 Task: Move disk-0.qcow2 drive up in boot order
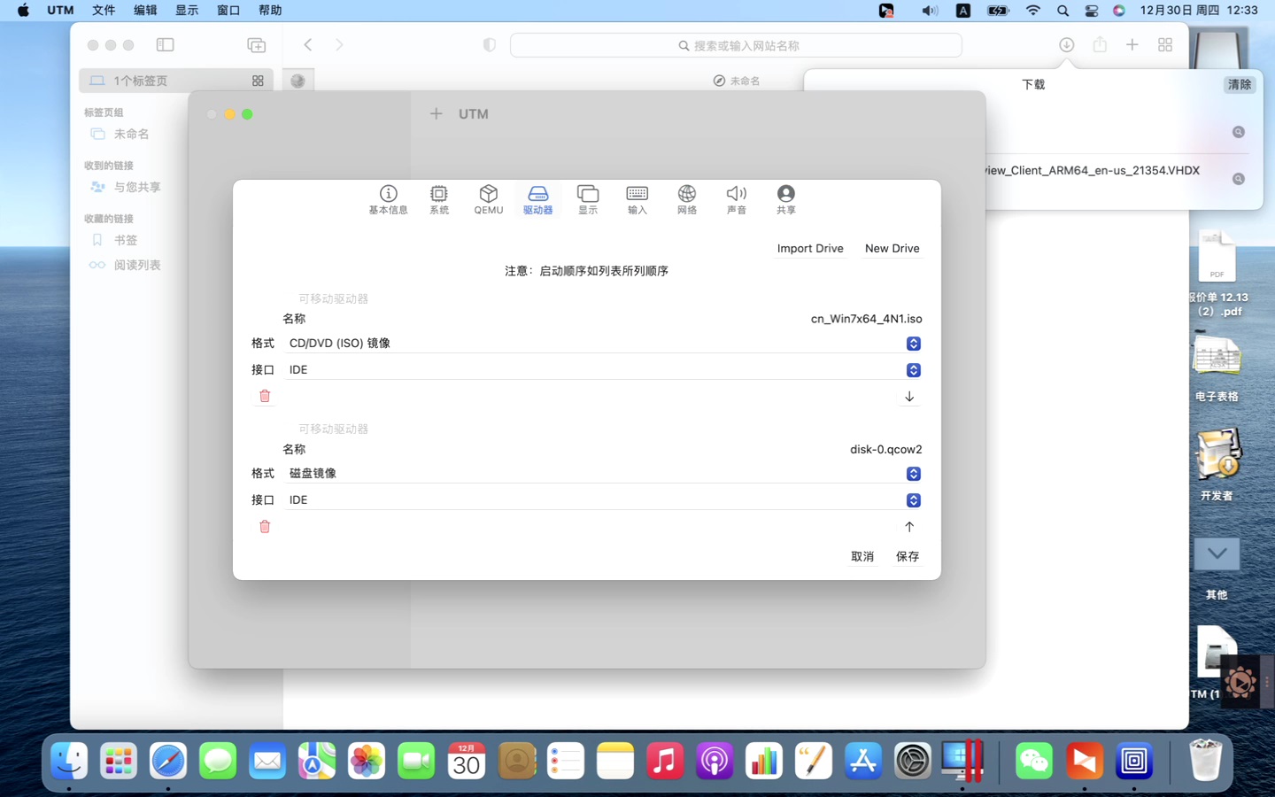[x=909, y=527]
